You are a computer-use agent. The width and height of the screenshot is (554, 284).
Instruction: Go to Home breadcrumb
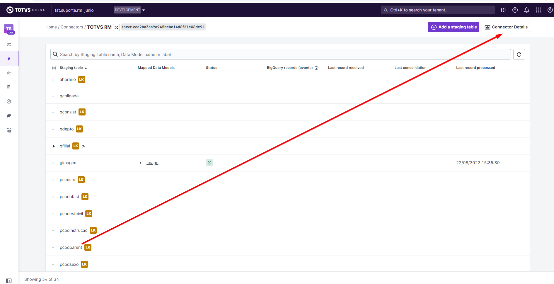point(51,27)
